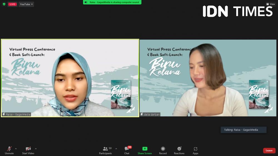Click the LIVE indicator badge
The width and height of the screenshot is (278, 156).
click(13, 4)
